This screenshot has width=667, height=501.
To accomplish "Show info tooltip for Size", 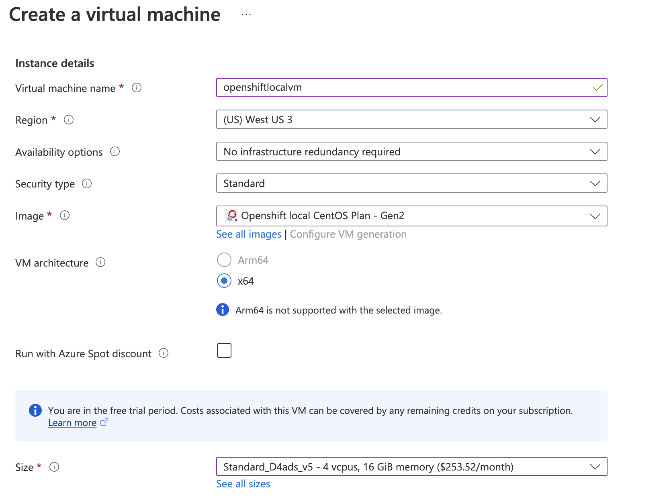I will [54, 467].
